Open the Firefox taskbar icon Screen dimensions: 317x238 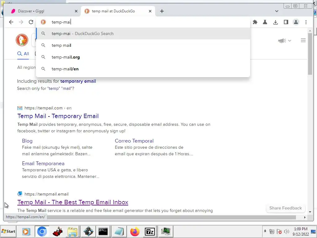(x=135, y=231)
